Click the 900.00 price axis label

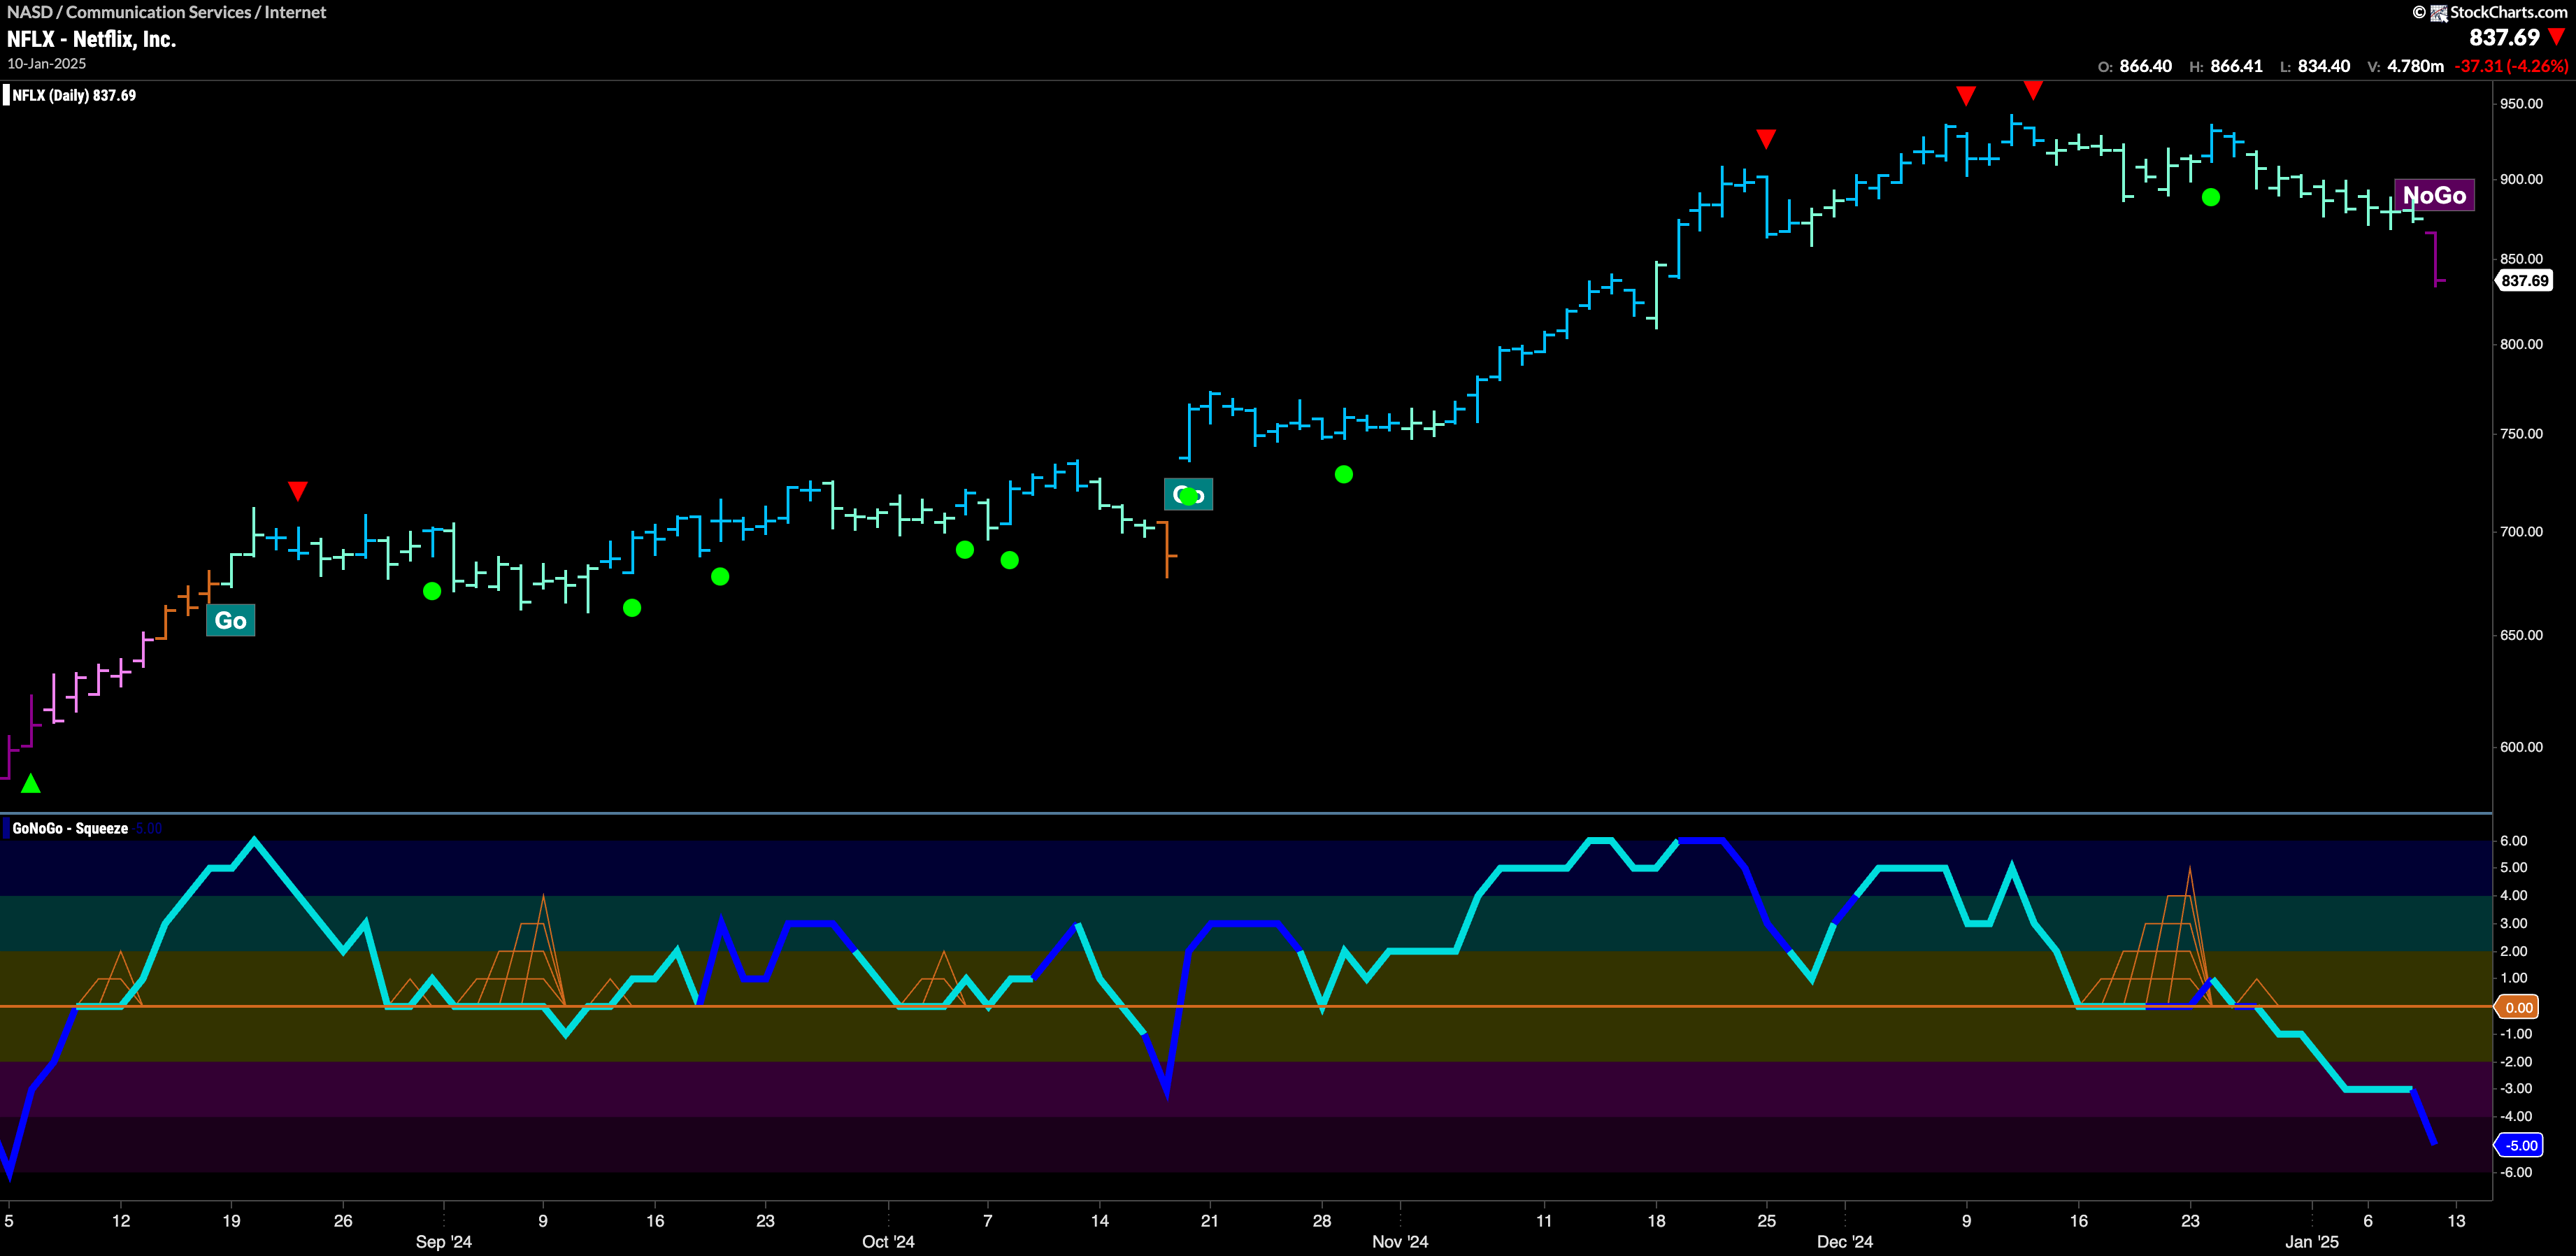(2520, 179)
